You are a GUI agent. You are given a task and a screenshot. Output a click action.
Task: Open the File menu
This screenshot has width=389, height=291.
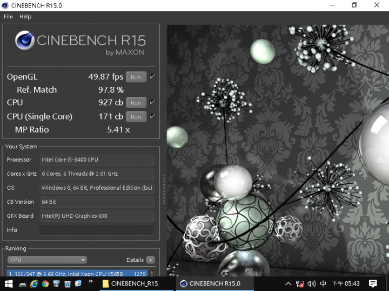click(8, 17)
